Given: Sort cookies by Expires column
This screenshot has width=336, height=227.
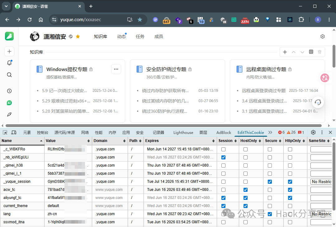Looking at the screenshot, I should point(180,141).
